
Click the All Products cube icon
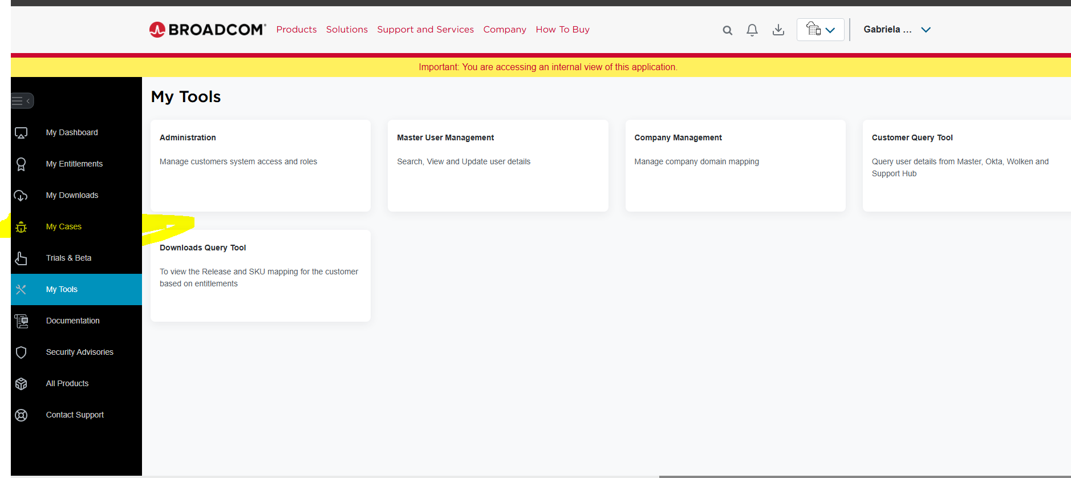tap(21, 384)
